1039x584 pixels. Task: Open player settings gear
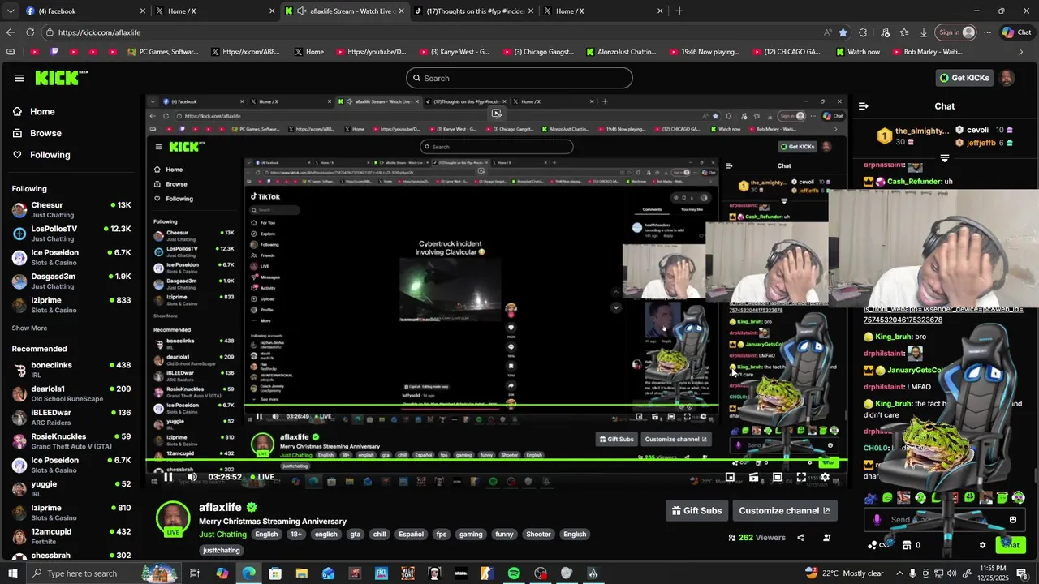pos(826,477)
